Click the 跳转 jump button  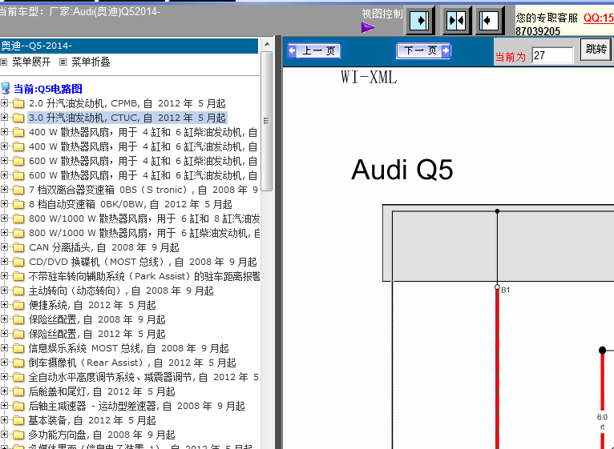point(596,50)
